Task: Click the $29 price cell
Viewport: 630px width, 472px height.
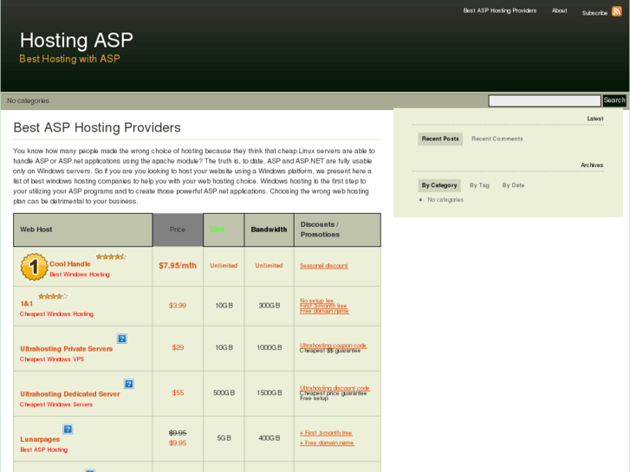Action: click(178, 348)
